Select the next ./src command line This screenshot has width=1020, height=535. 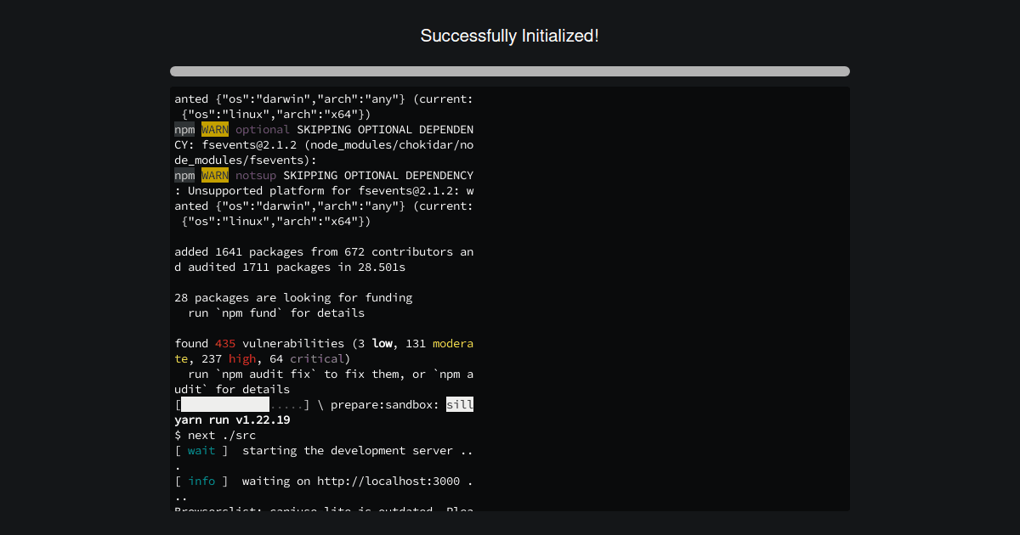coord(215,435)
